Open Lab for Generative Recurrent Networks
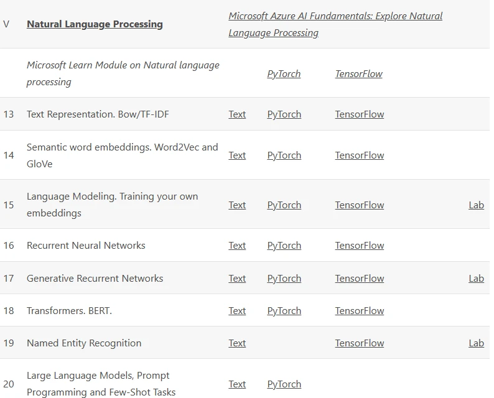Screen dimensions: 494x398 coord(476,279)
